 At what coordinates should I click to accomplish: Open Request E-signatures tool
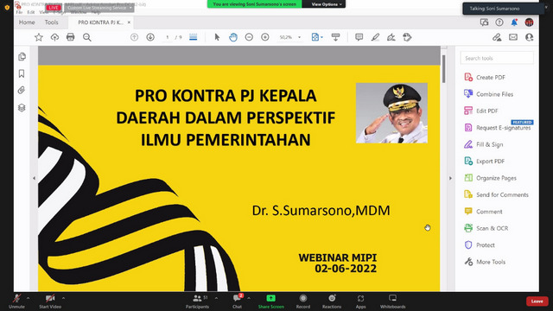[498, 128]
